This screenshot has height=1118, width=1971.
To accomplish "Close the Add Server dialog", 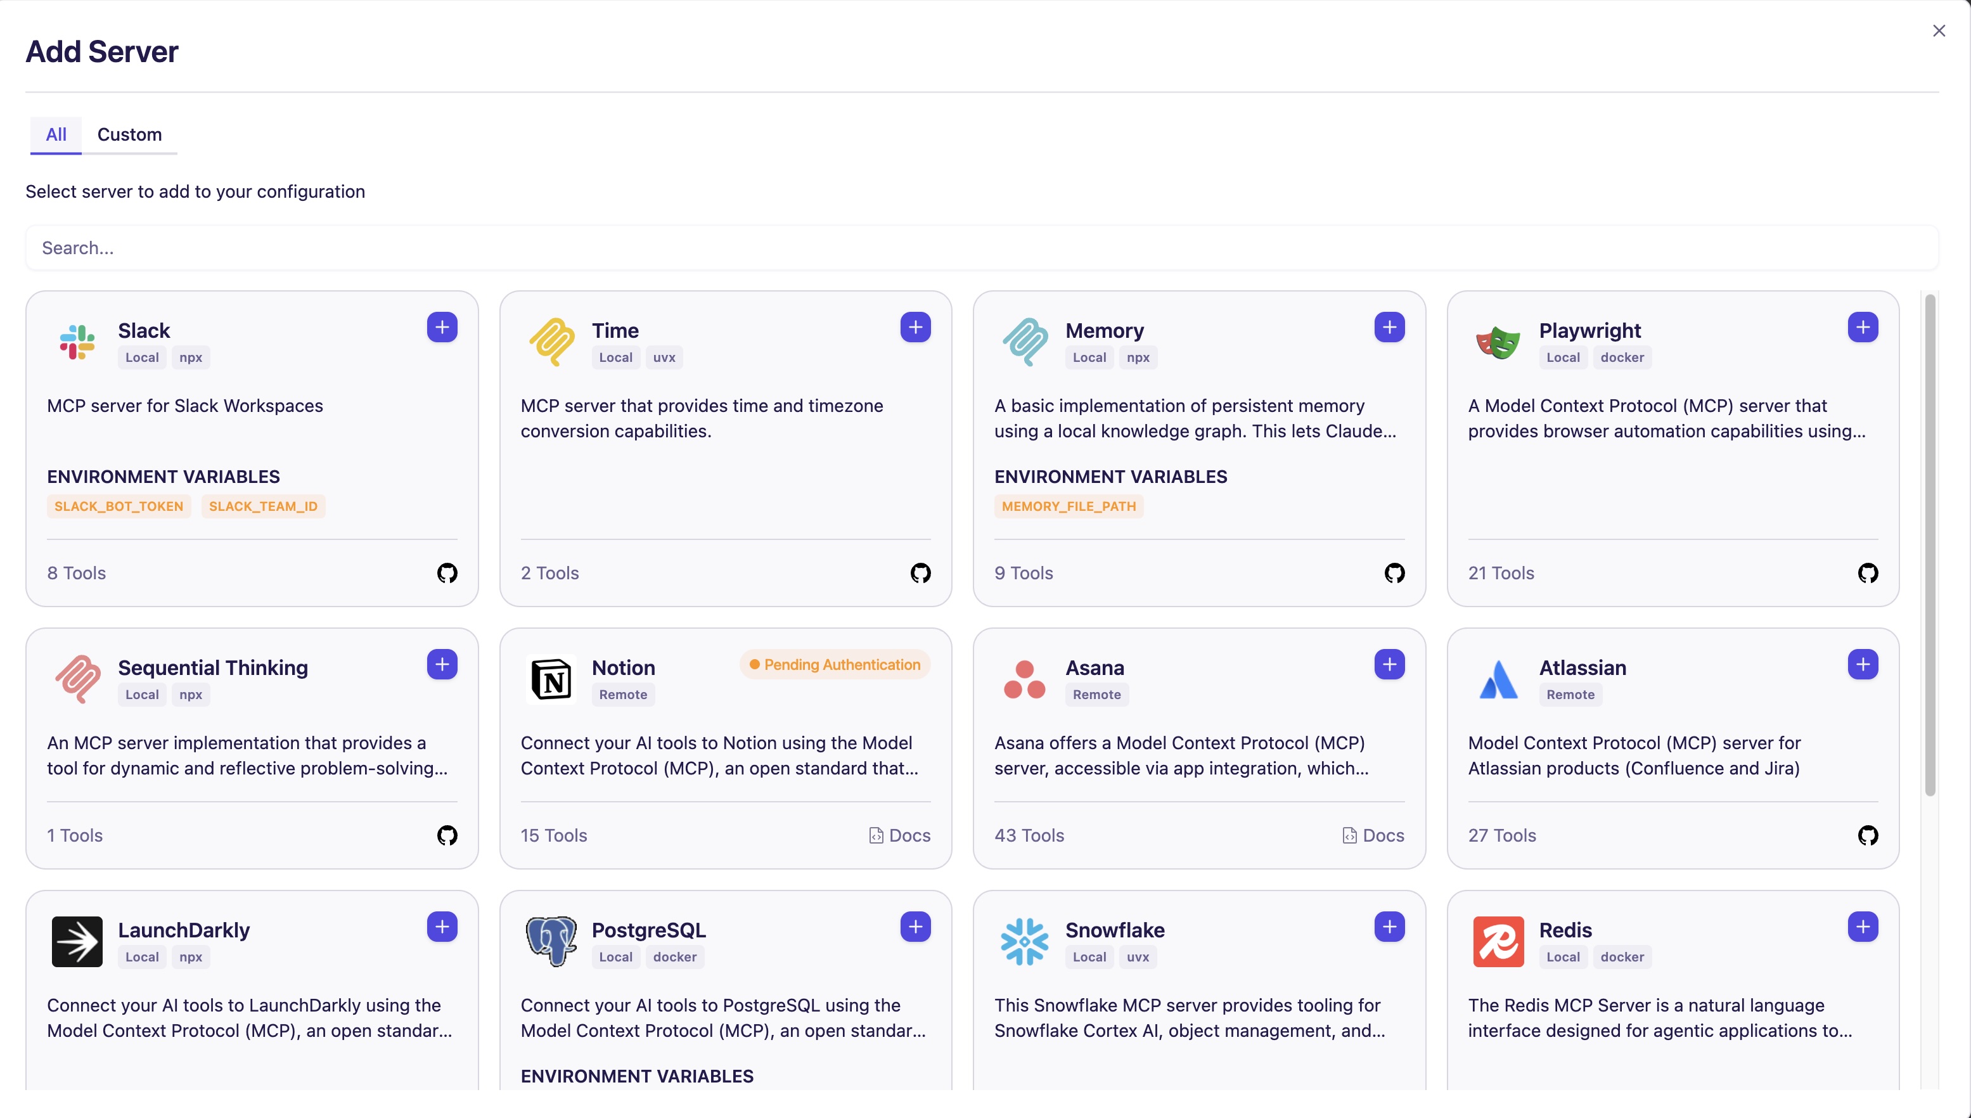I will coord(1938,30).
